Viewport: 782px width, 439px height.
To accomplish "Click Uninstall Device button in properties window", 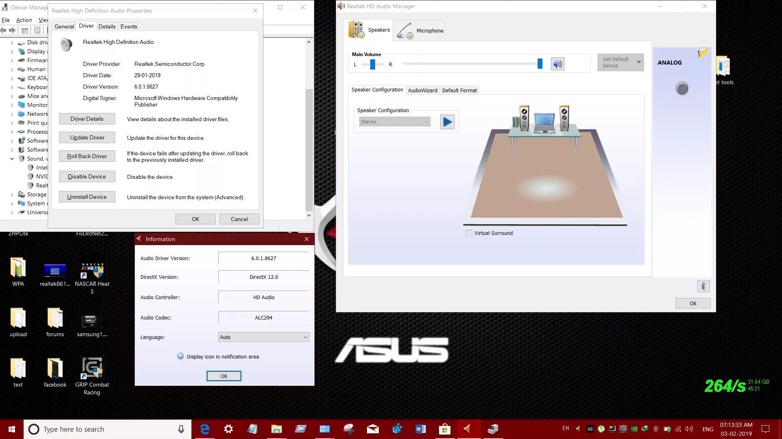I will 87,197.
